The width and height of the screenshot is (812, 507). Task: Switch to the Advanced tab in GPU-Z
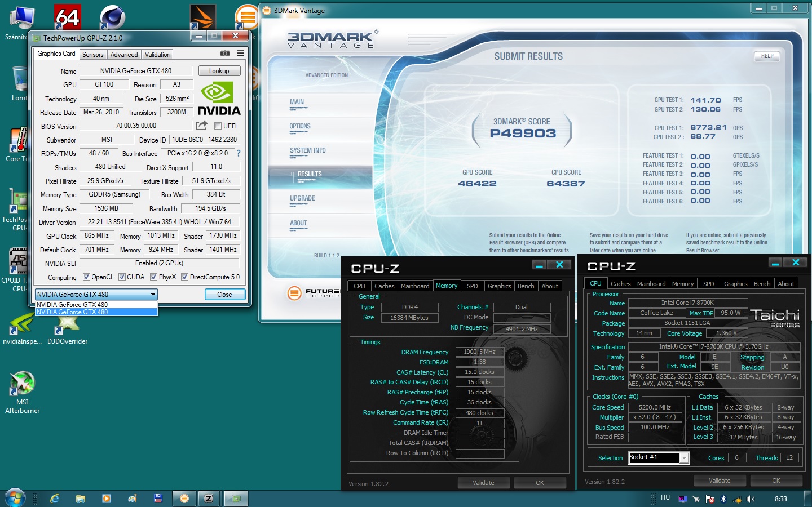[124, 55]
